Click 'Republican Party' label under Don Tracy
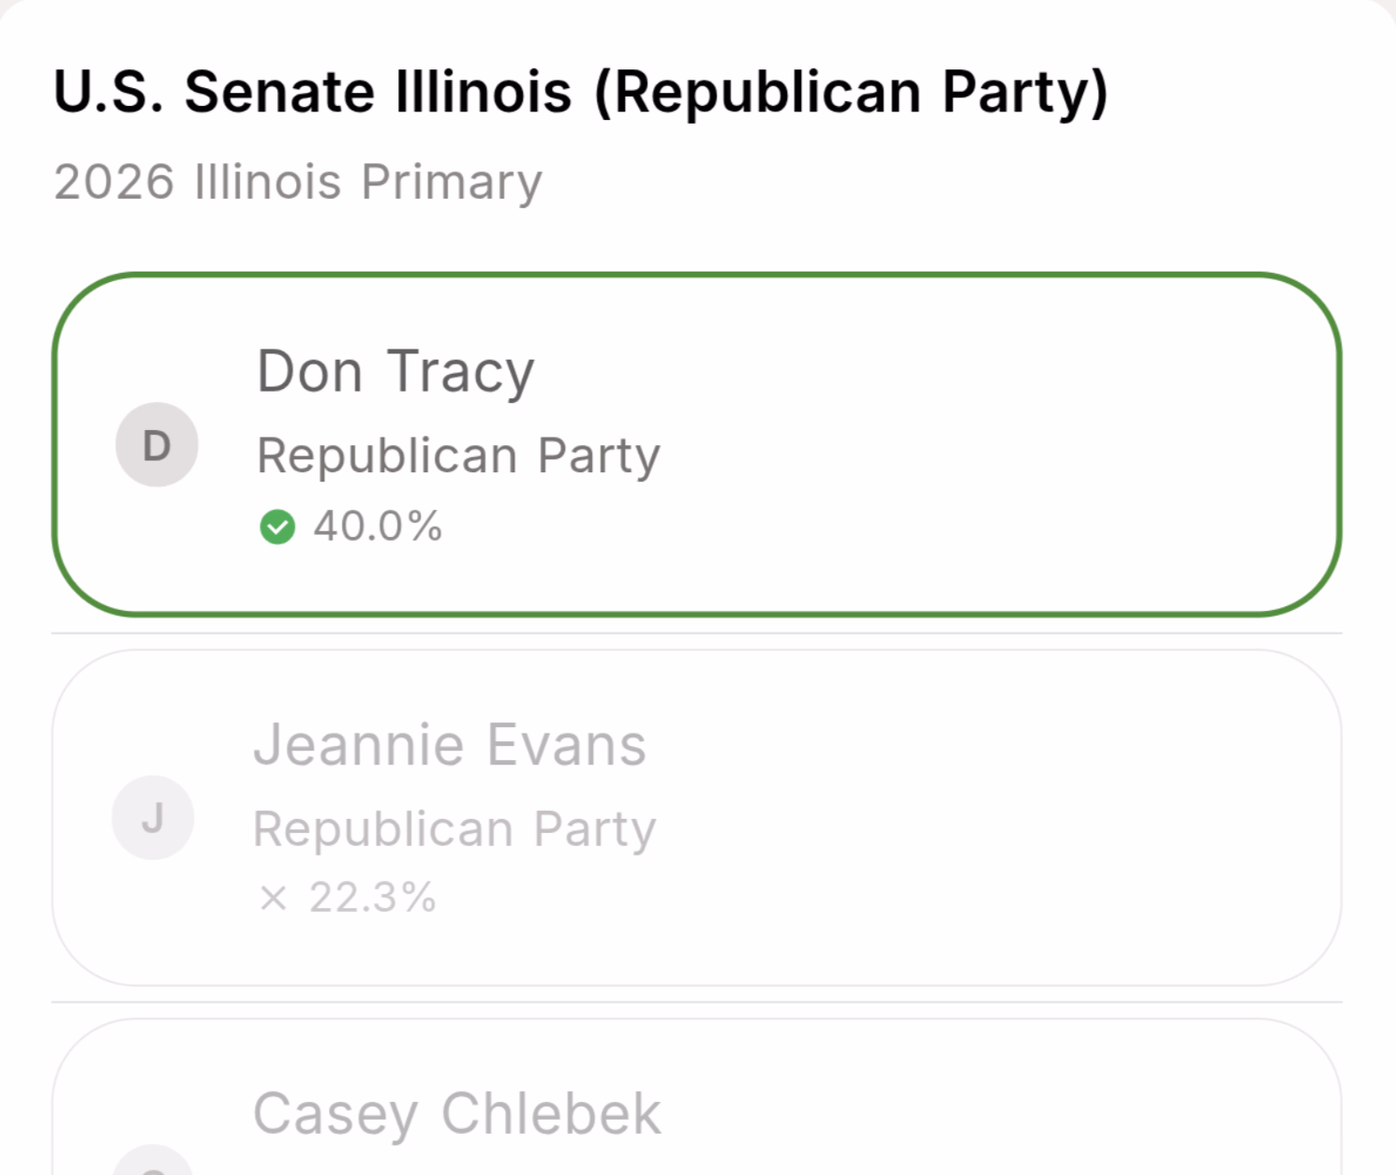 click(x=458, y=456)
